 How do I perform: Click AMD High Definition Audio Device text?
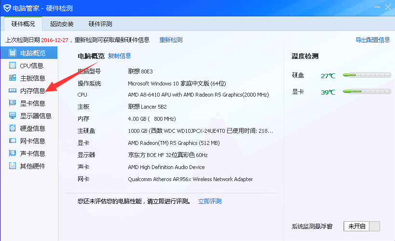(x=166, y=167)
